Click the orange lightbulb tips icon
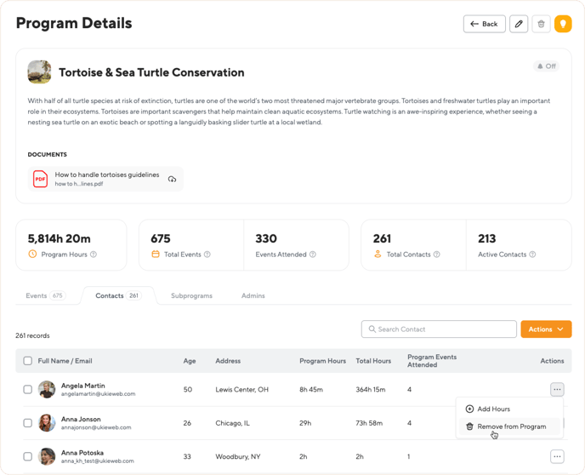 [x=563, y=24]
